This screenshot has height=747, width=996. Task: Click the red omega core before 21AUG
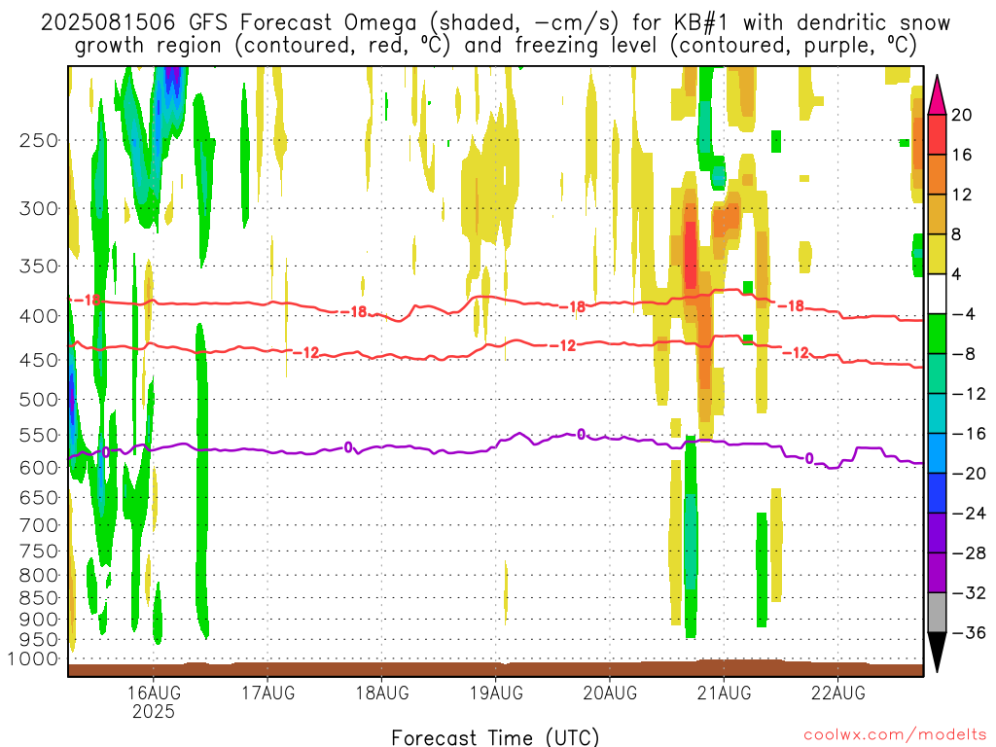(691, 254)
